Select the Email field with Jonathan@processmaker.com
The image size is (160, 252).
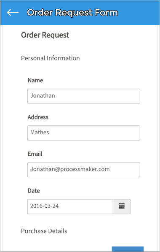(84, 170)
